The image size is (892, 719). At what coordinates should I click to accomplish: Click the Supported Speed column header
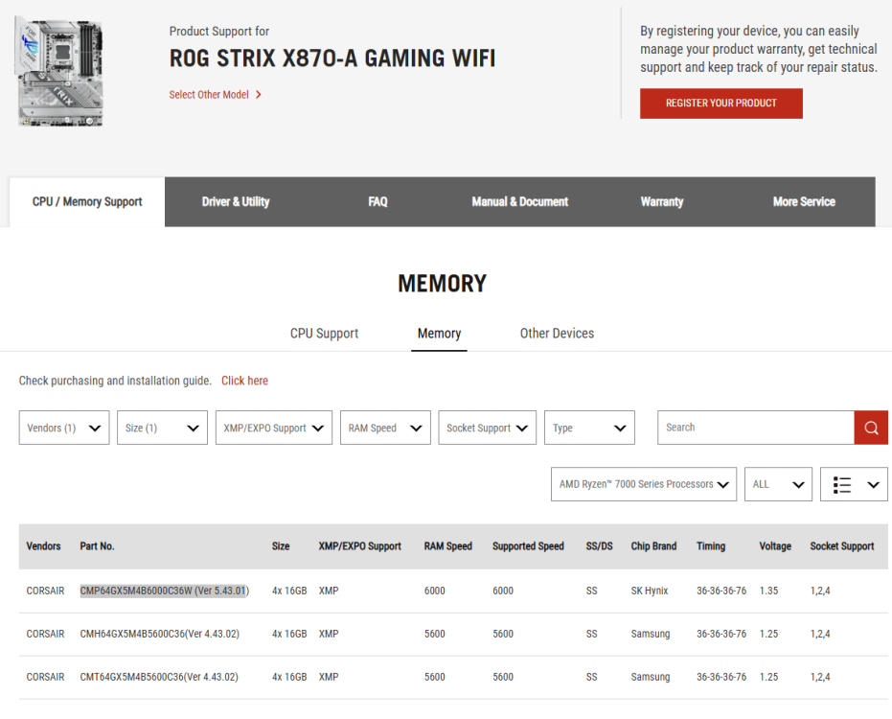[528, 546]
